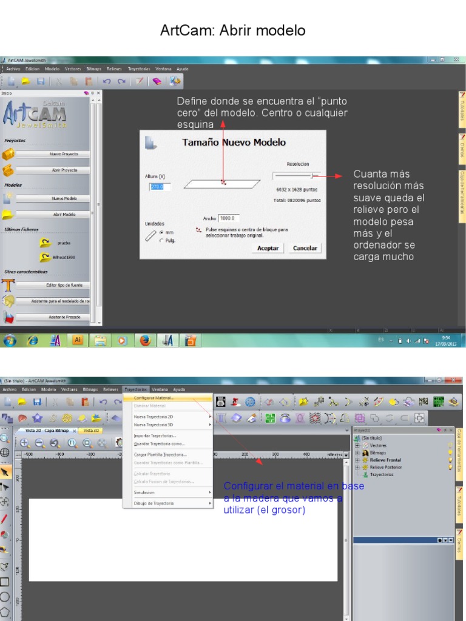Screen dimensions: 466x621
Task: Click the Save icon in upper toolbar
Action: (x=41, y=81)
